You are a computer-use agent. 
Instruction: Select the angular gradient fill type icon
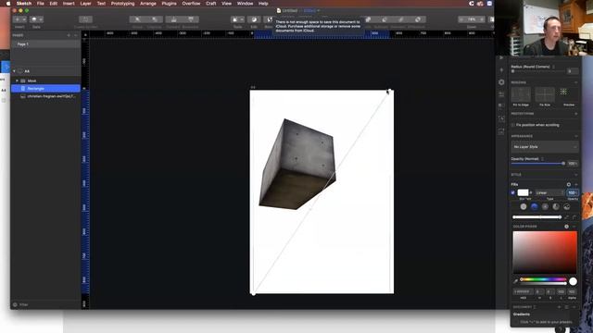tap(556, 206)
